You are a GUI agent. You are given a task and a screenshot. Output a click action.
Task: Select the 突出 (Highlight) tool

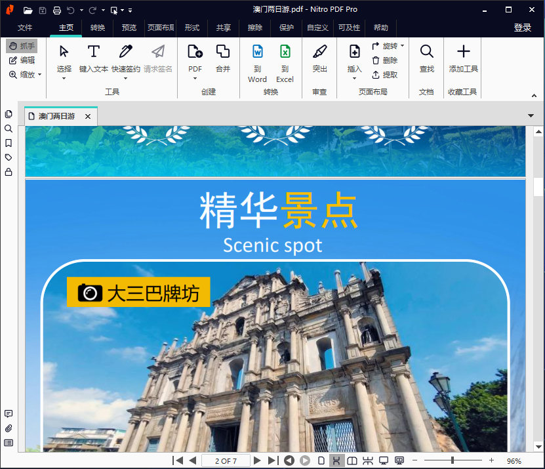click(319, 58)
